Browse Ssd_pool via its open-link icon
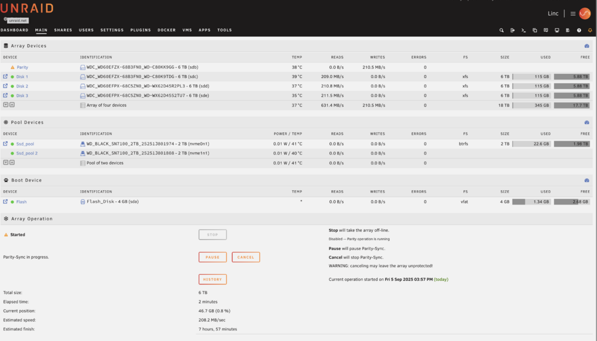This screenshot has width=597, height=341. click(x=5, y=144)
